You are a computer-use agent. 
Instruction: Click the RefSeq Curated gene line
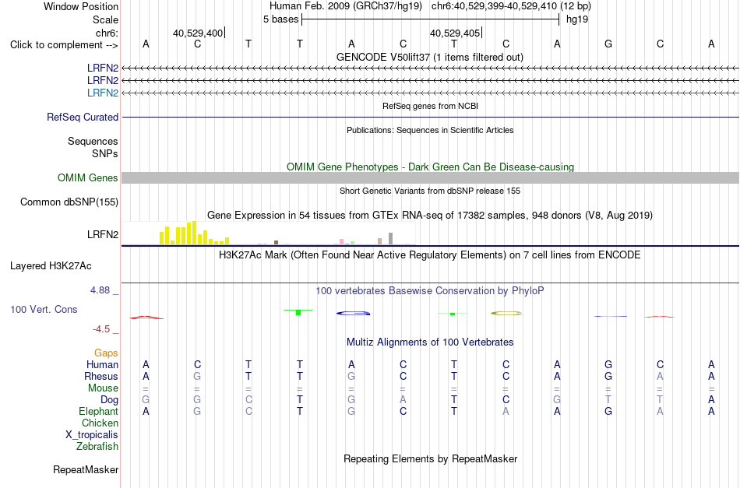pyautogui.click(x=431, y=117)
